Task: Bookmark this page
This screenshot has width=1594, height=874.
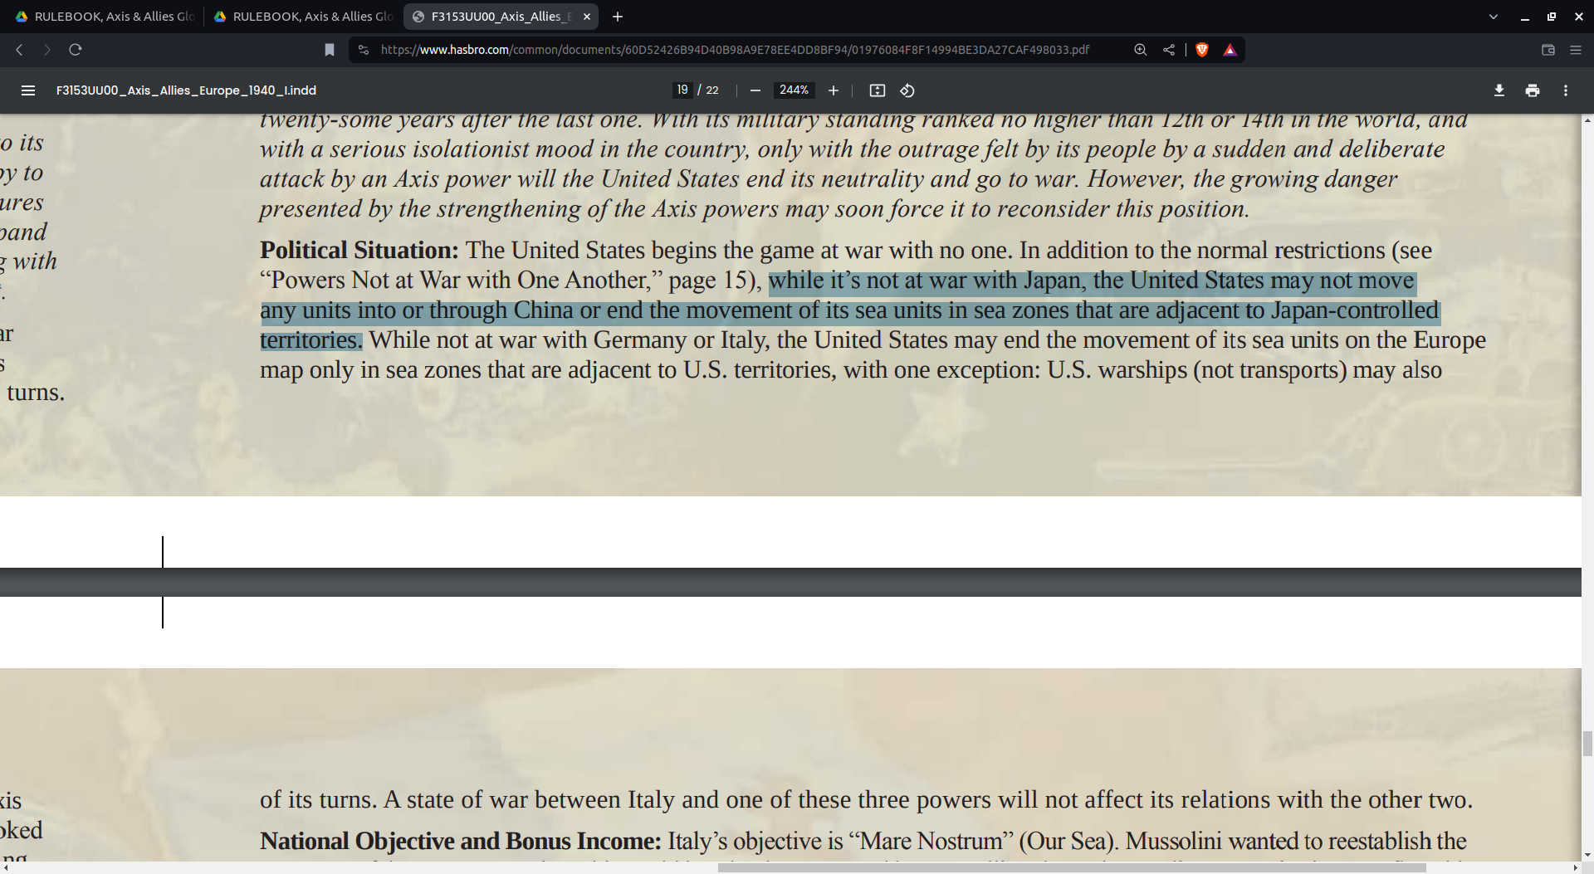Action: click(330, 50)
